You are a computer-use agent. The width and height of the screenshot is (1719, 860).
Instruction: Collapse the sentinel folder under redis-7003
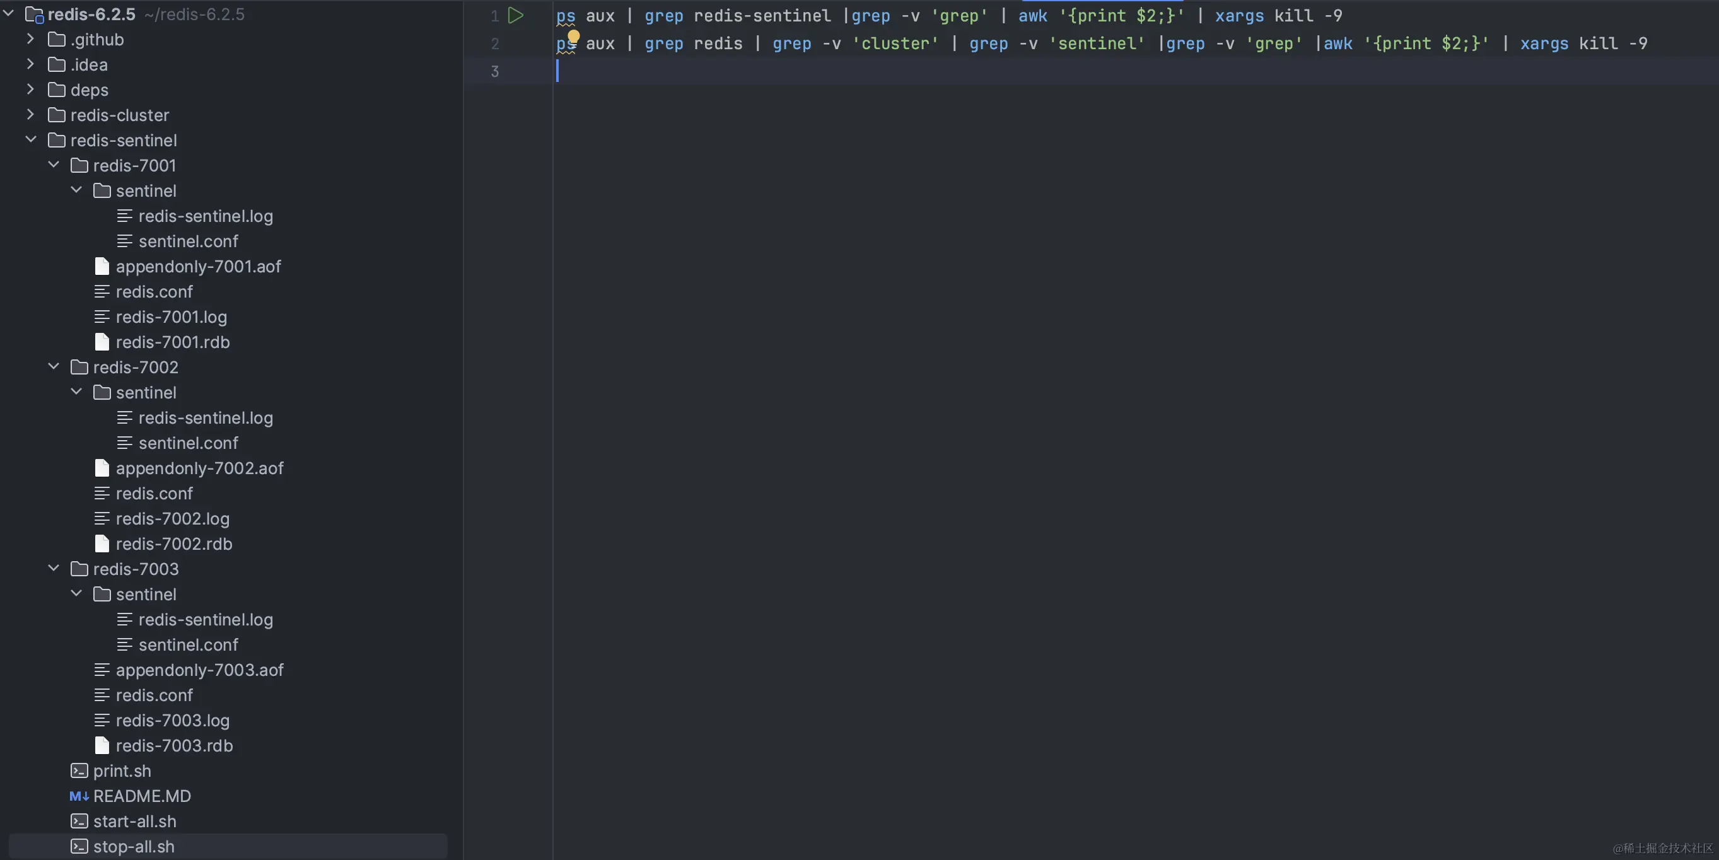pyautogui.click(x=76, y=594)
